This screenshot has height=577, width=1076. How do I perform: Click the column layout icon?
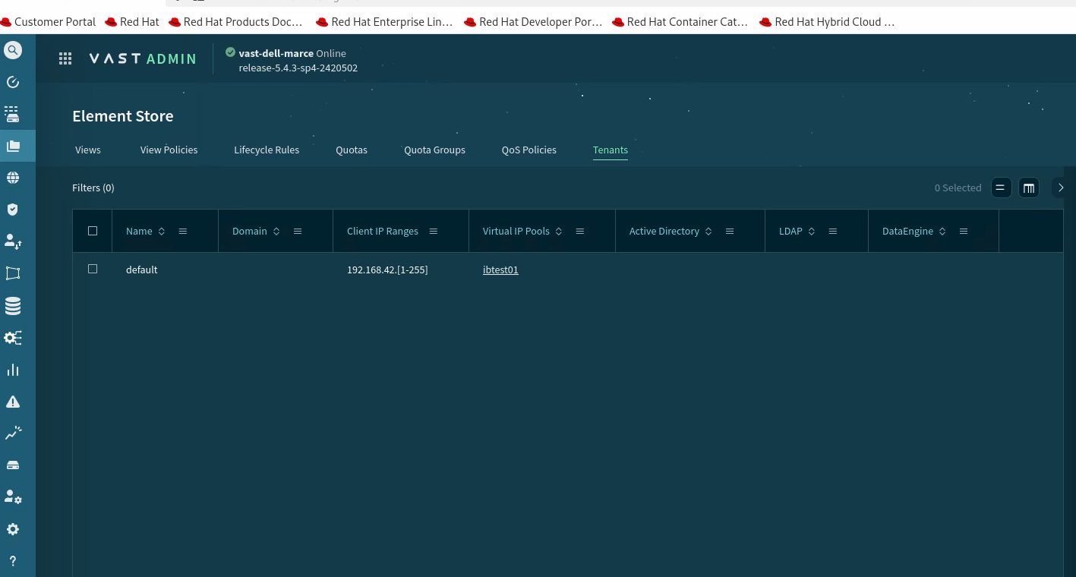[1029, 188]
